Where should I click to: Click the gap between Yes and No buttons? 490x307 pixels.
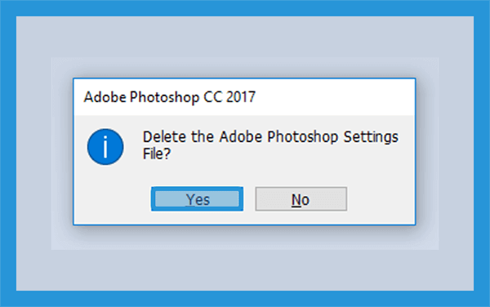(249, 199)
